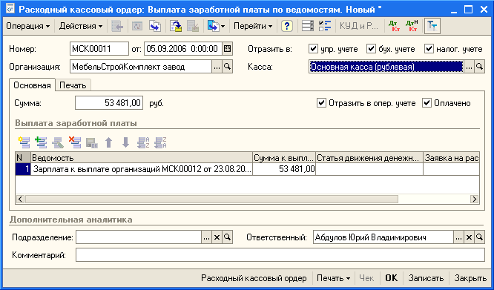
Task: Open the Операция dropdown menu
Action: [x=27, y=26]
